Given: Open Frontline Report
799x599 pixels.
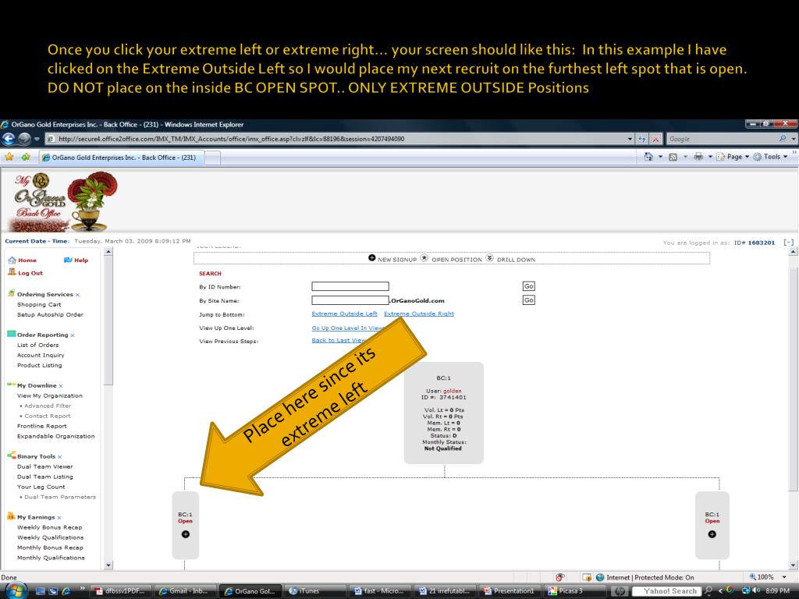Looking at the screenshot, I should pos(42,427).
